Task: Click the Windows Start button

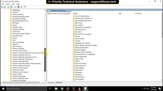Action: tap(3, 89)
